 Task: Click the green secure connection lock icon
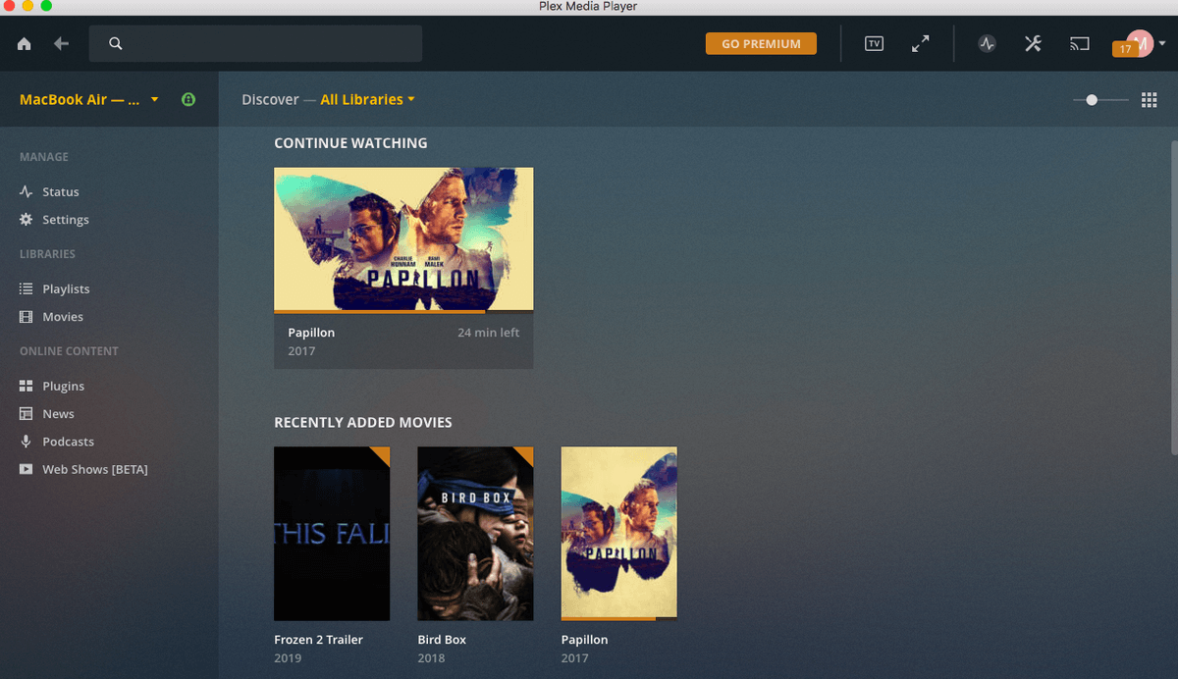click(188, 99)
